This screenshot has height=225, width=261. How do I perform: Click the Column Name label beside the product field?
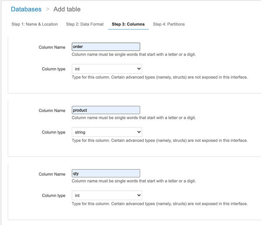click(x=52, y=111)
